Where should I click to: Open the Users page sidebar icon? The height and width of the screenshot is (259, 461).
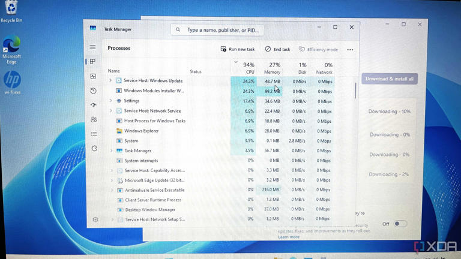pyautogui.click(x=94, y=119)
